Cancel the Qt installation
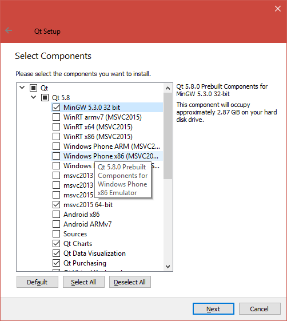This screenshot has width=287, height=321. pyautogui.click(x=260, y=309)
